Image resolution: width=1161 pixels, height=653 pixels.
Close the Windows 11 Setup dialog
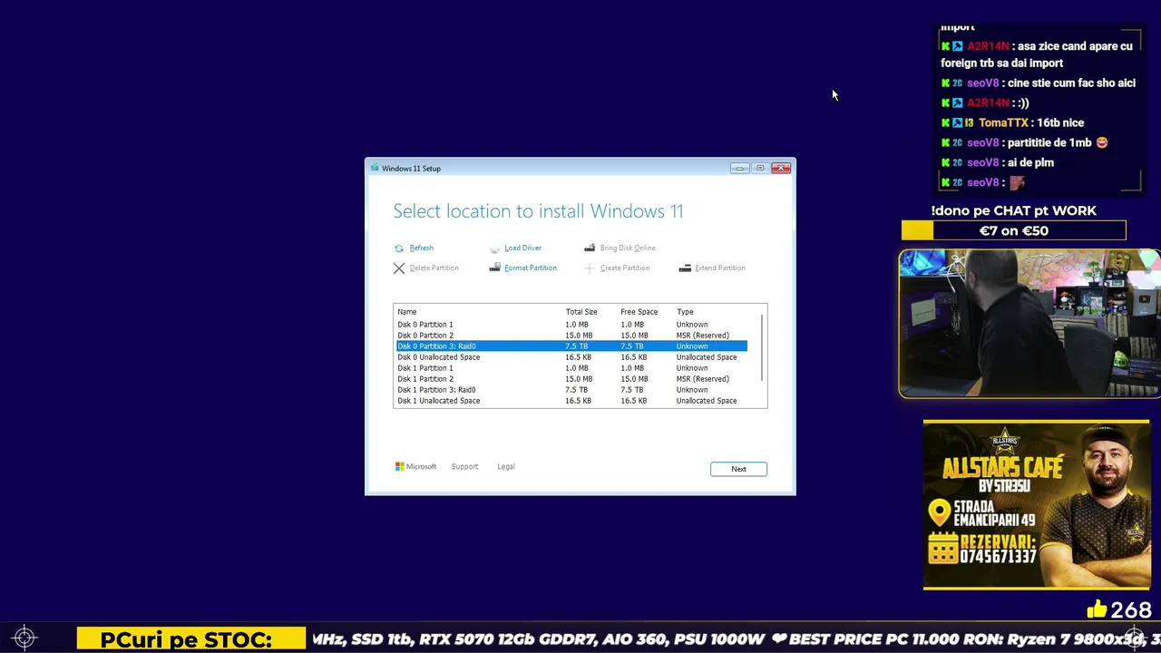[781, 168]
